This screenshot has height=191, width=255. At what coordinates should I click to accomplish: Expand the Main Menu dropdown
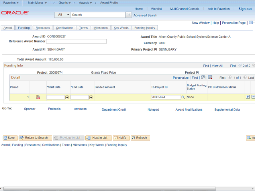coord(37,3)
